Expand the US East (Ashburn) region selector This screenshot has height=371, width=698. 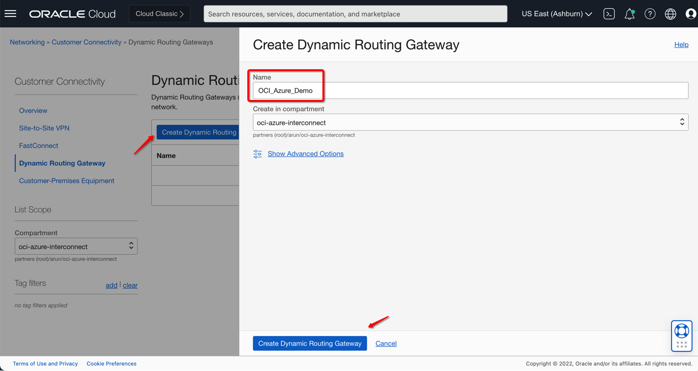click(557, 14)
